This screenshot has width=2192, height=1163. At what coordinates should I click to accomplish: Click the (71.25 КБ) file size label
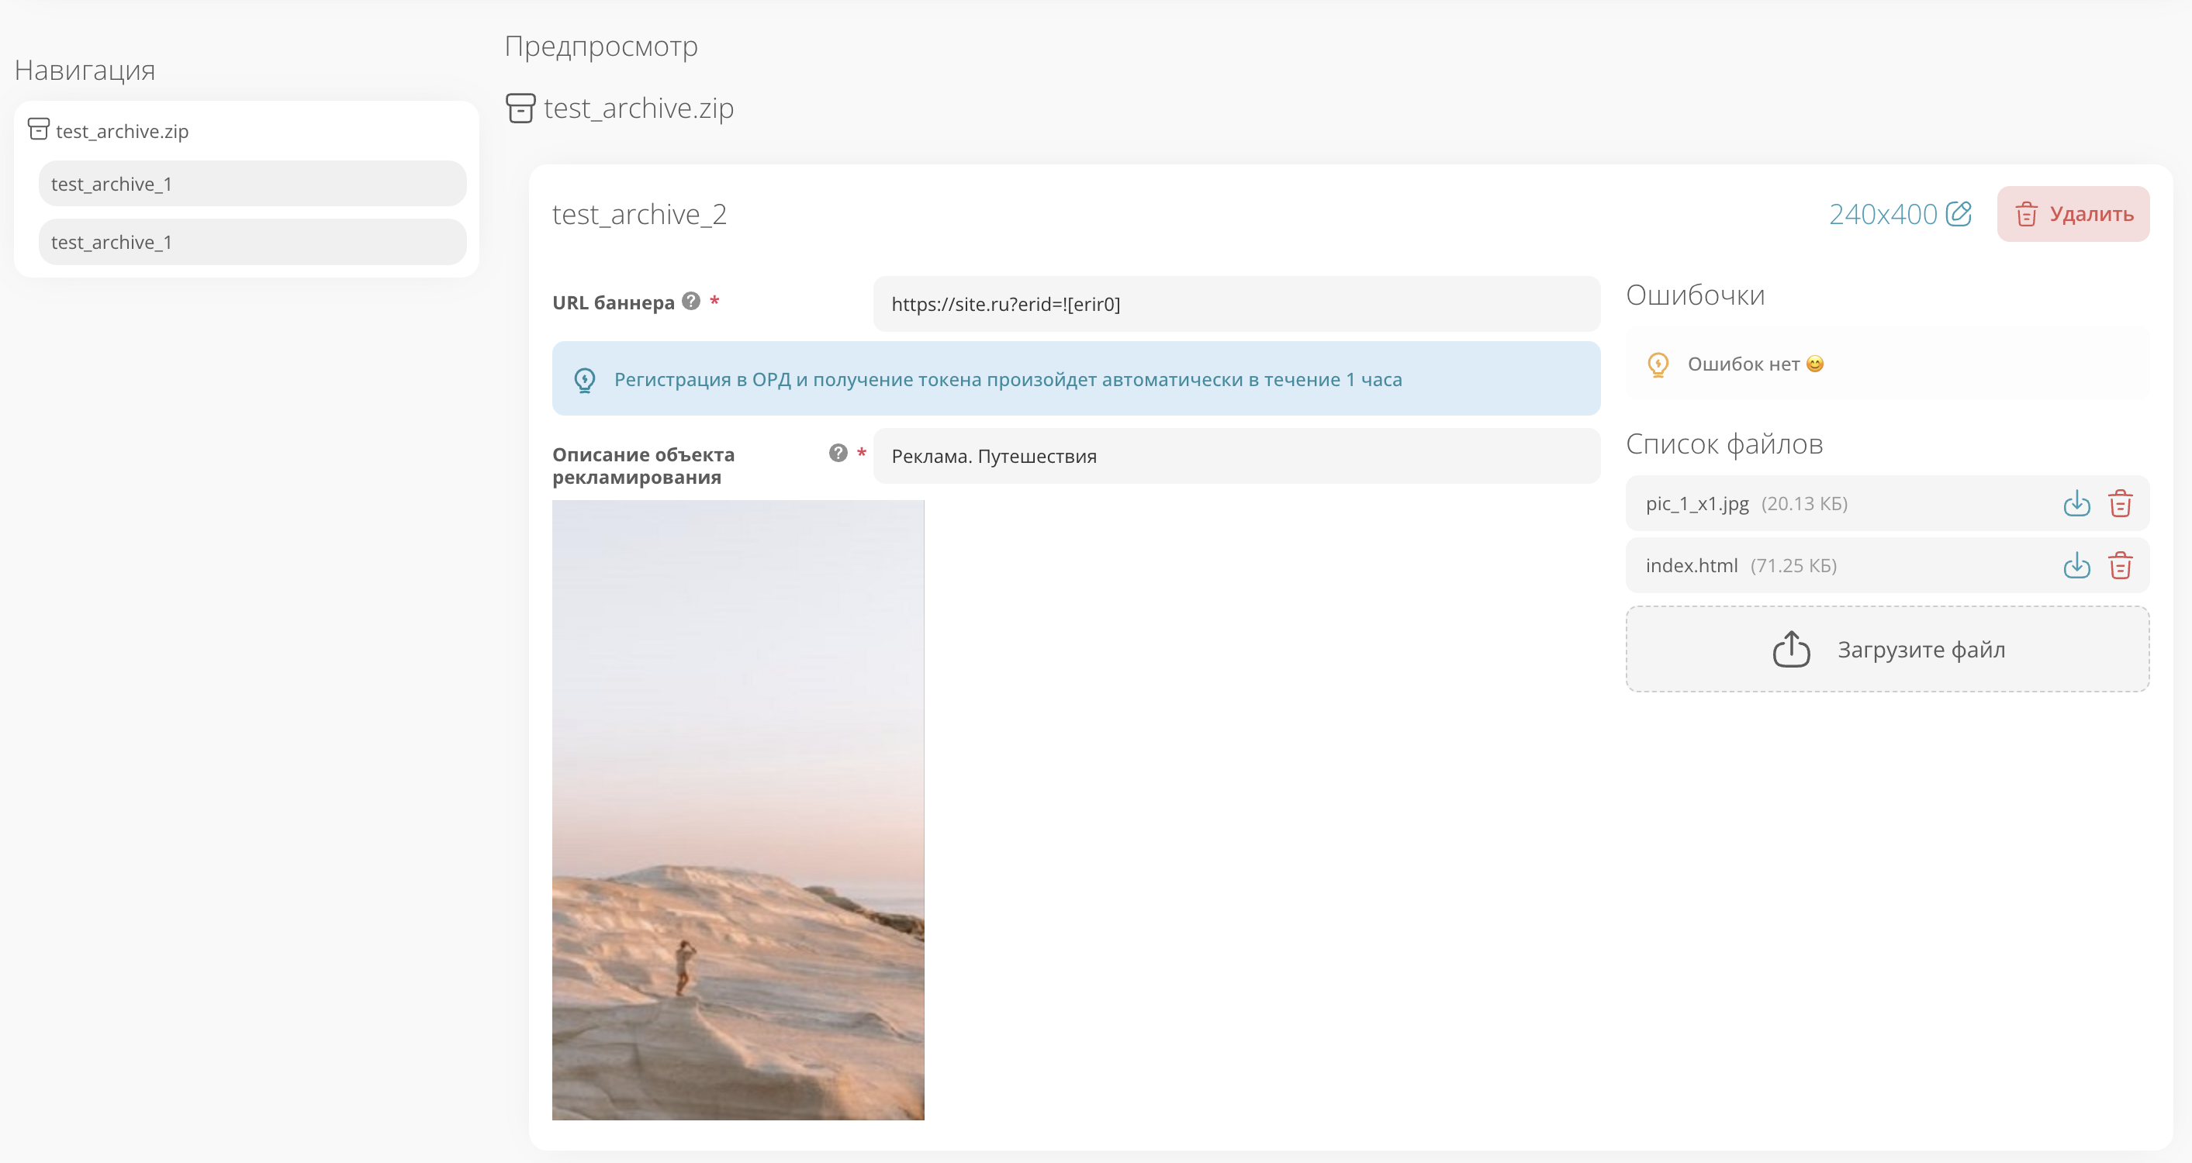[x=1793, y=566]
